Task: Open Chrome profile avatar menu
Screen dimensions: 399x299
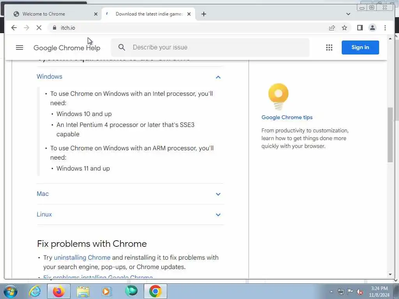Action: coord(372,28)
